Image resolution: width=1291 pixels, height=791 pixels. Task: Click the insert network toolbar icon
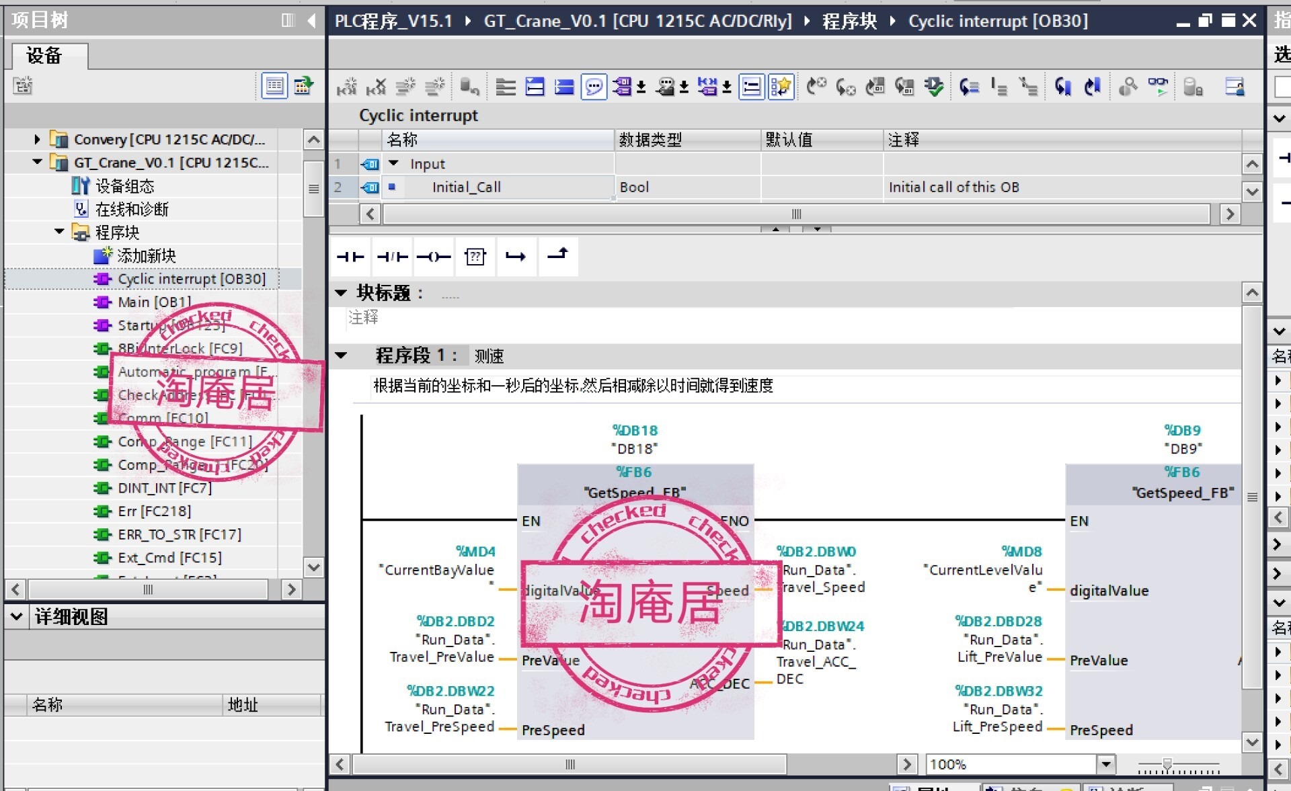click(347, 87)
